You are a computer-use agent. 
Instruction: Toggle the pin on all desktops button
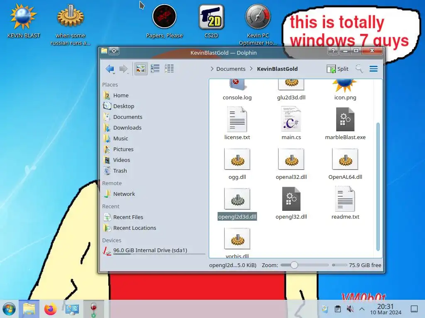[x=114, y=51]
